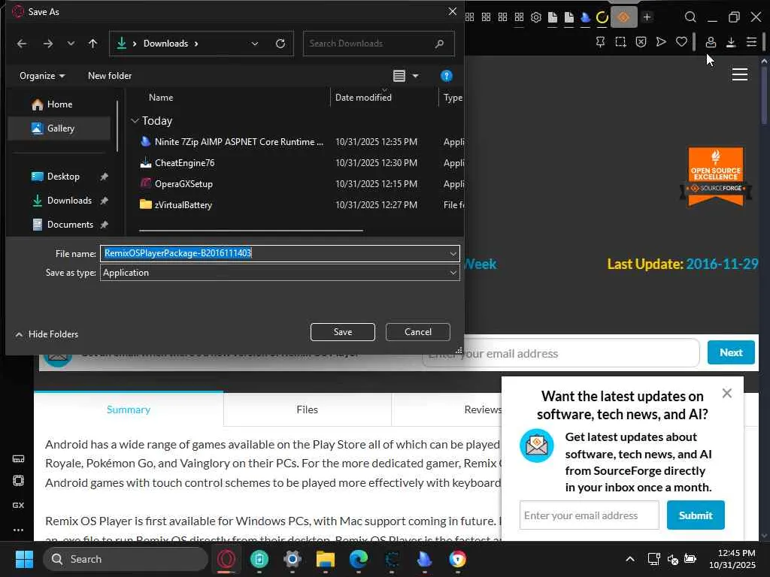The width and height of the screenshot is (770, 577).
Task: Select OperaGXSetup in file list
Action: click(x=183, y=184)
